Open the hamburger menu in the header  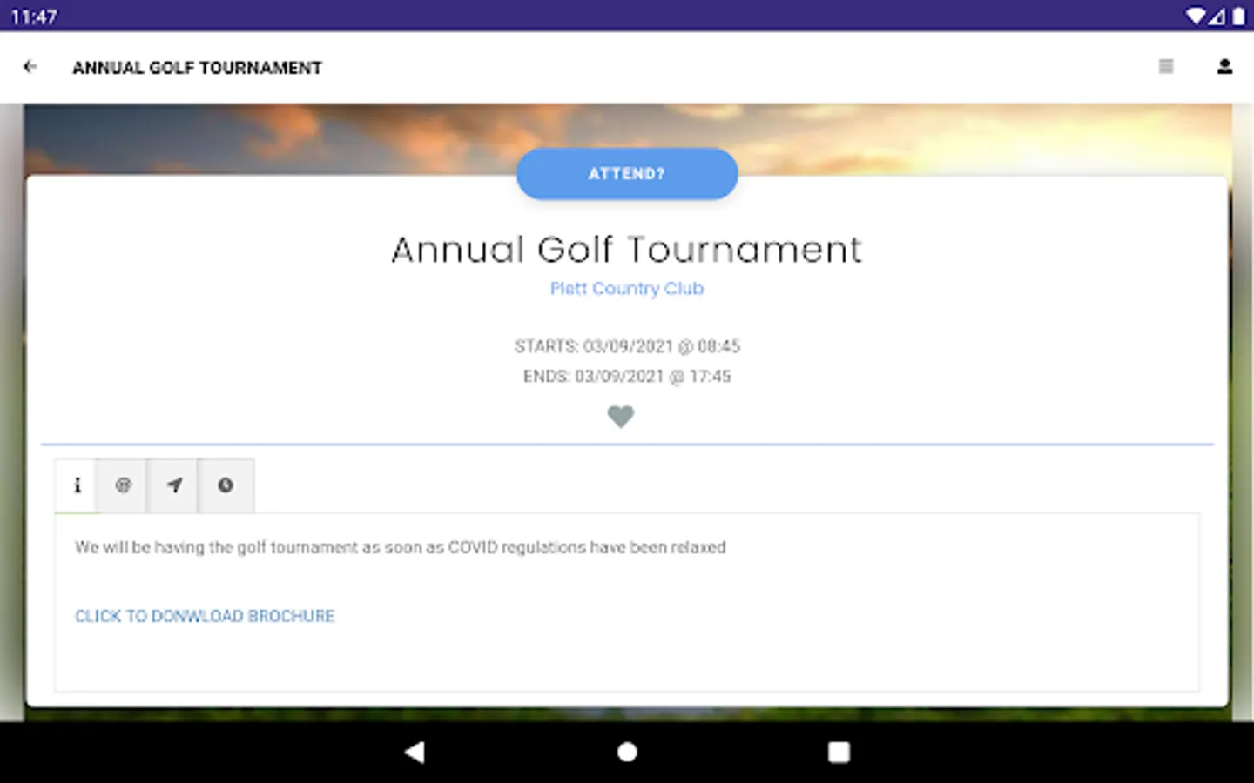(x=1166, y=66)
